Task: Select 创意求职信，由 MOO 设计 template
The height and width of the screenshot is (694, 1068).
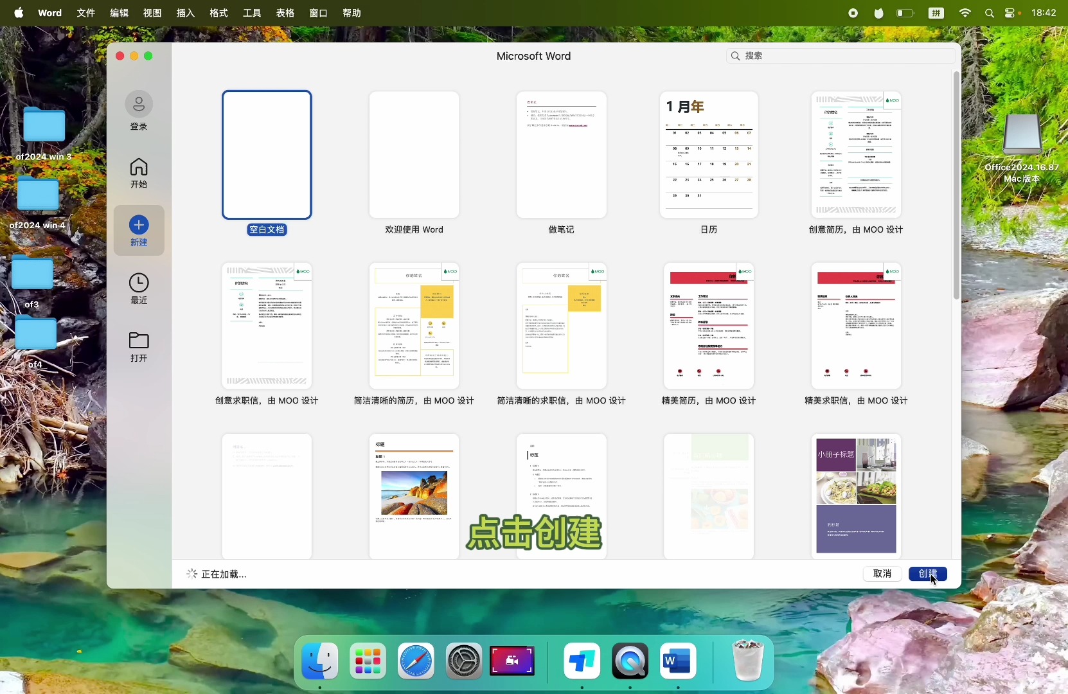Action: [267, 326]
